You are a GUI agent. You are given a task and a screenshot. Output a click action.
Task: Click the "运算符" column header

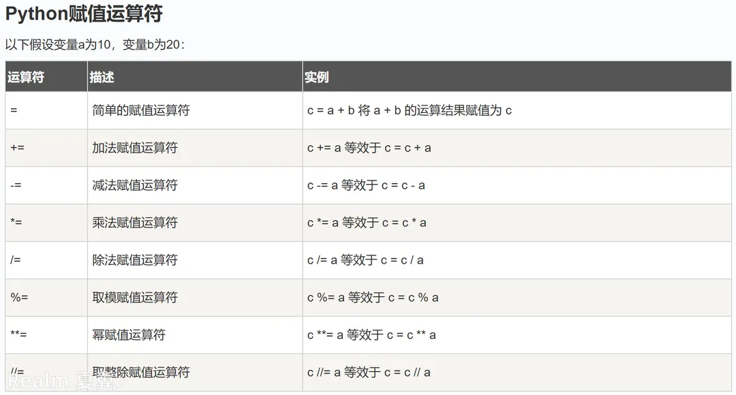(x=26, y=78)
